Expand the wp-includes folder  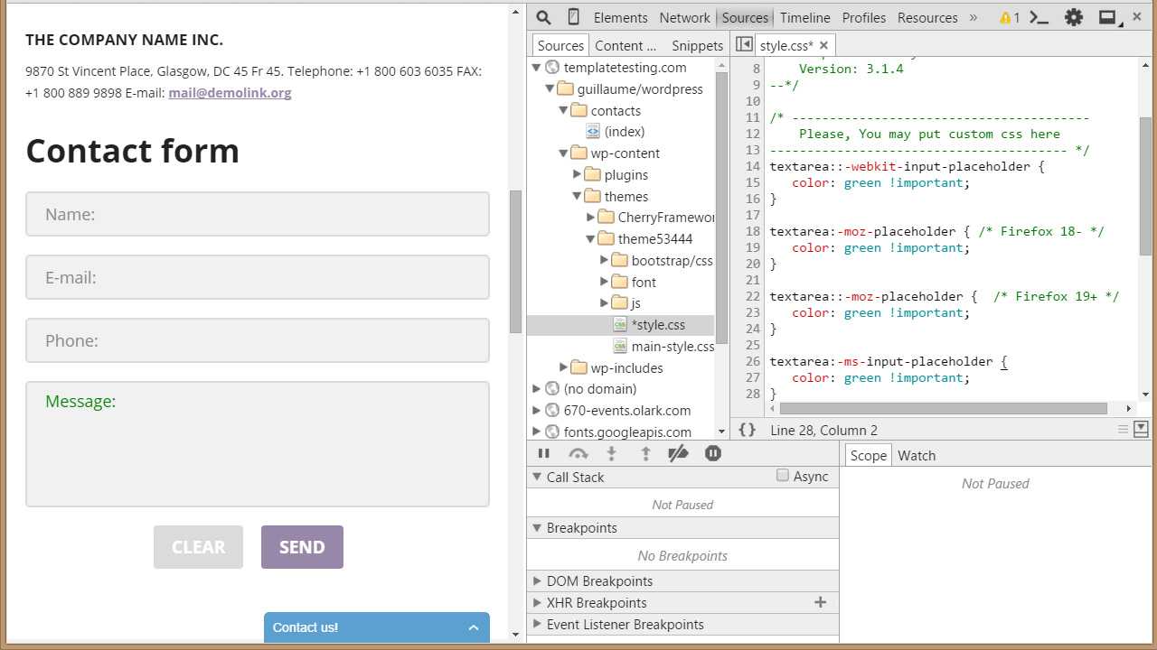pos(564,367)
